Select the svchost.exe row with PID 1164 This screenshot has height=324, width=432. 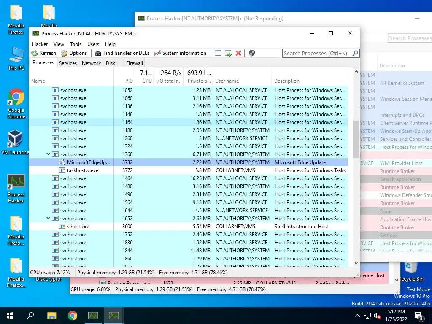[189, 122]
